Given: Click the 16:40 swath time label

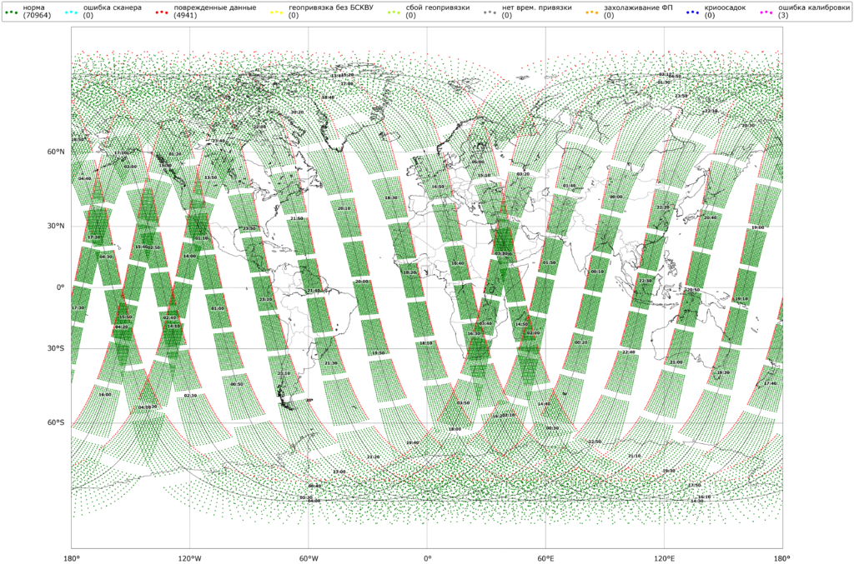Looking at the screenshot, I should (x=458, y=263).
